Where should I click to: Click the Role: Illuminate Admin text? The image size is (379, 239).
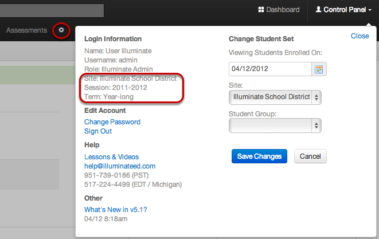pos(119,69)
